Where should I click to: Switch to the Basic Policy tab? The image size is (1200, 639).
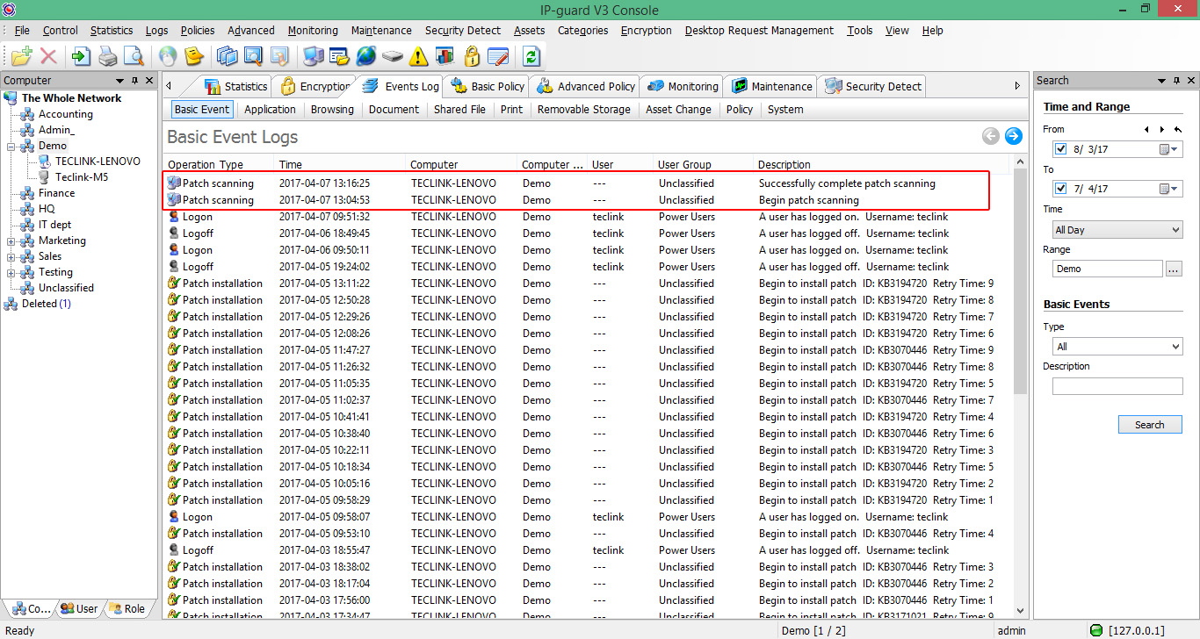click(488, 86)
